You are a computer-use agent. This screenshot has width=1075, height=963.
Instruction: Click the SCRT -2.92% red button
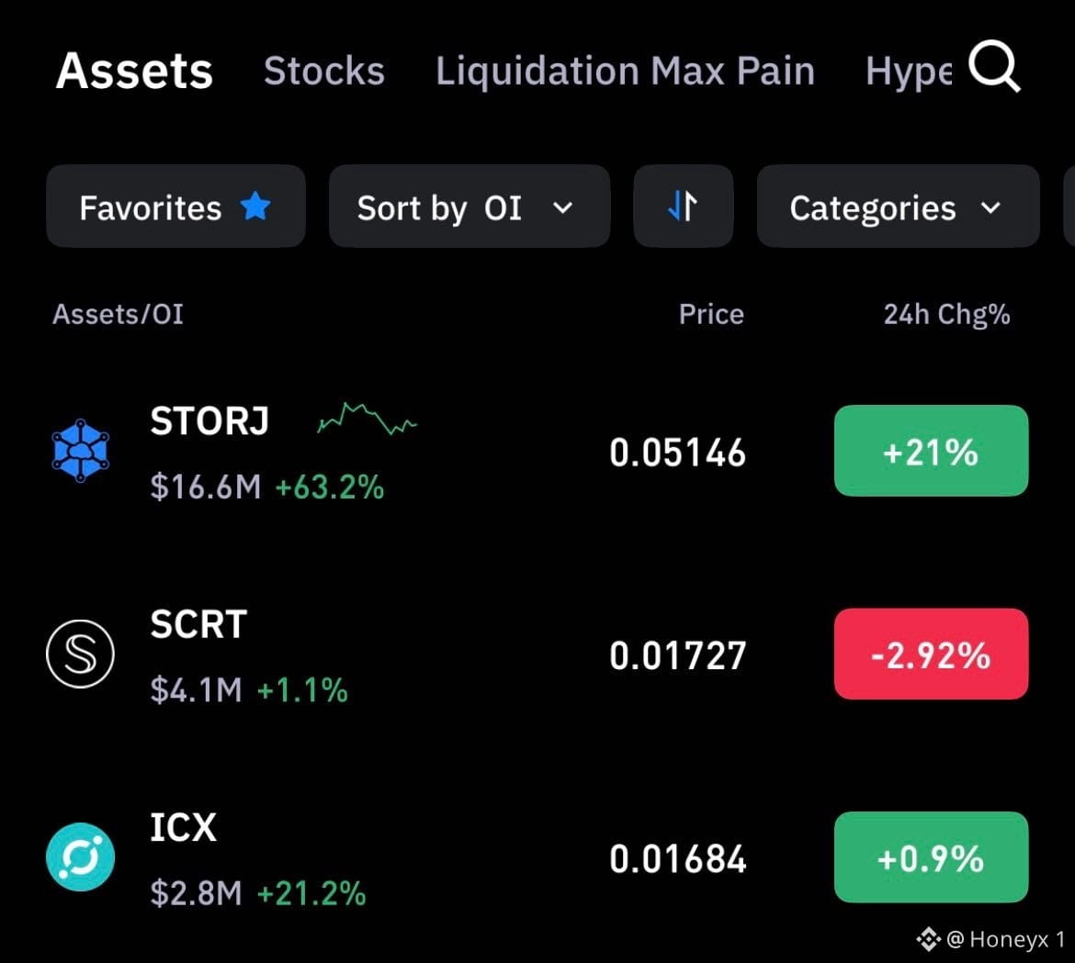[x=931, y=654]
